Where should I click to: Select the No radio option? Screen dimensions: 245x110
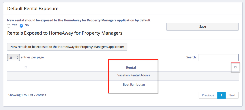[21, 26]
